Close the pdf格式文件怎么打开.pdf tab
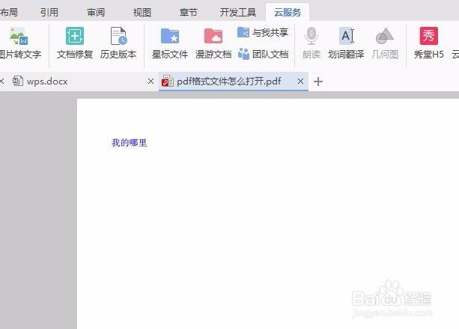Viewport: 459px width, 329px height. click(x=301, y=82)
